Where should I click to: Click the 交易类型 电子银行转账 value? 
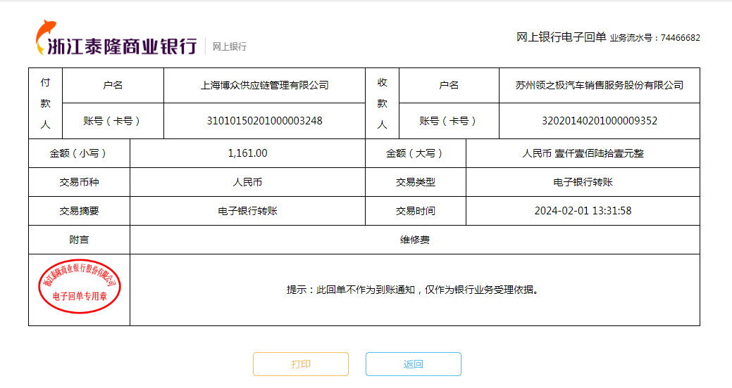pos(583,182)
